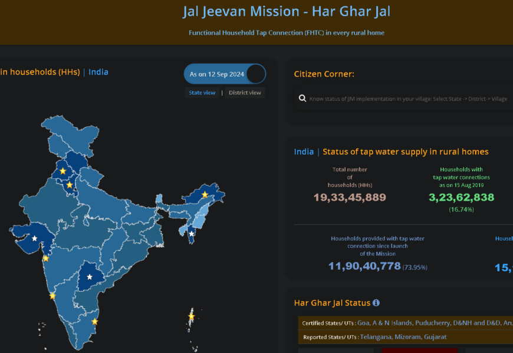The image size is (513, 353).
Task: Click the 'Jal Jeevan Mission - Har Ghar Jal' title
Action: click(x=286, y=11)
